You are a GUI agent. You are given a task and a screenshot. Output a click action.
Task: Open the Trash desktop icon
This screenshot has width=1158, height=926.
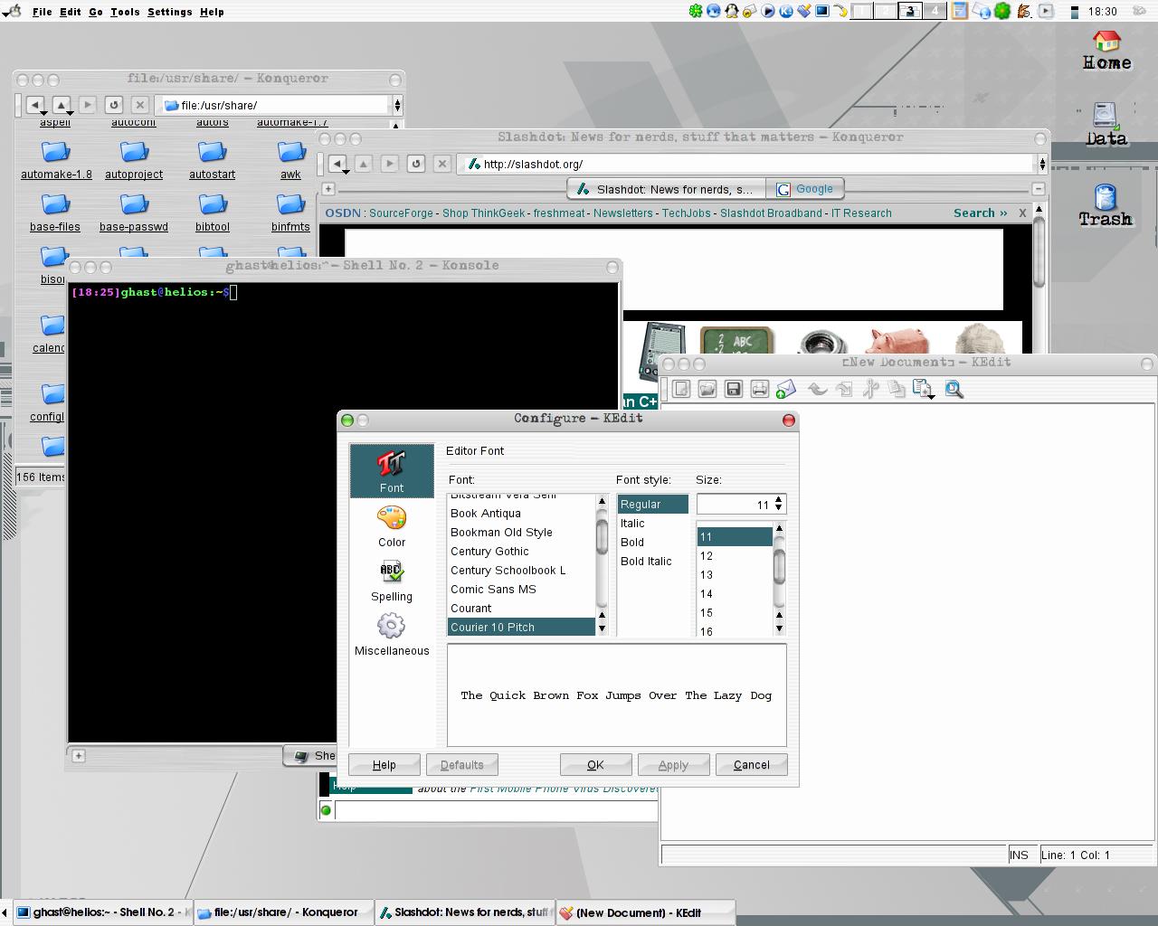1106,205
